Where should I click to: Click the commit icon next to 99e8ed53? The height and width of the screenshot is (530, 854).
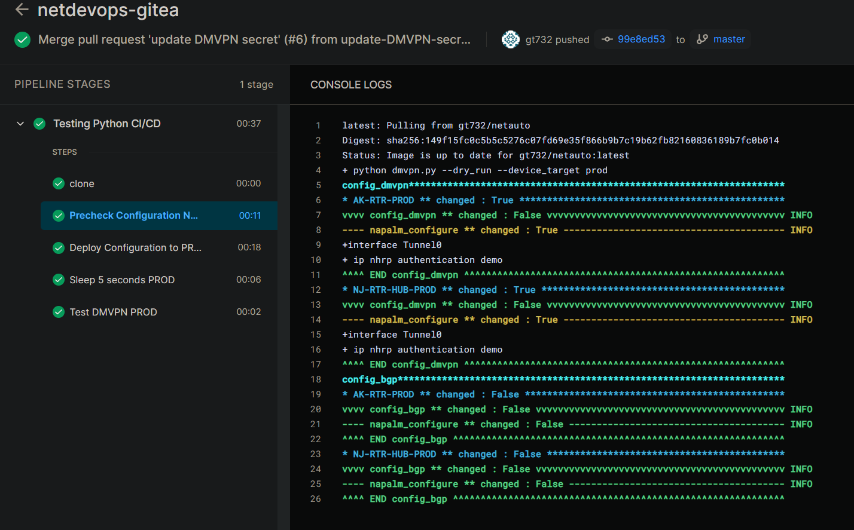pyautogui.click(x=607, y=39)
